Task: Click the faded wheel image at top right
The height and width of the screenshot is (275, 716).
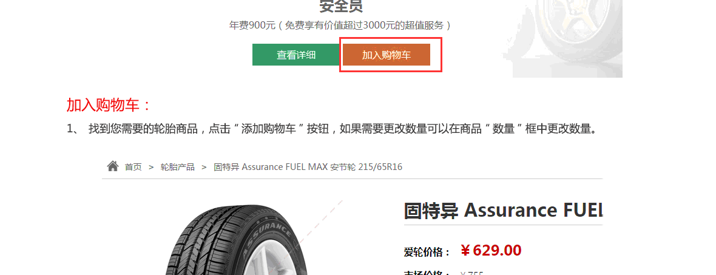Action: click(566, 39)
